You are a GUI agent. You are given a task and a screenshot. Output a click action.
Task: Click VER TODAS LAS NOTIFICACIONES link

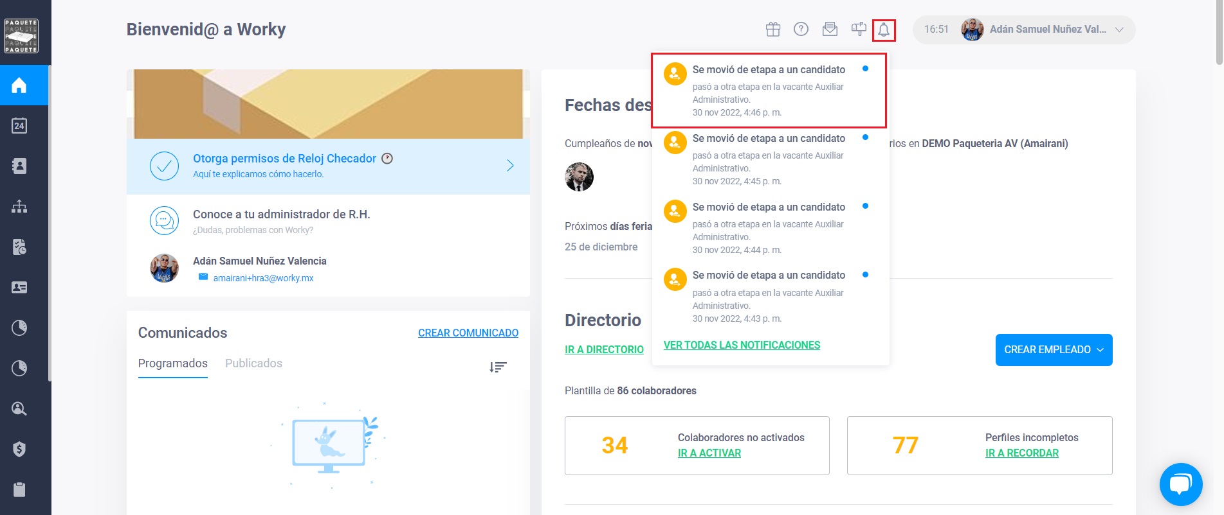coord(742,345)
